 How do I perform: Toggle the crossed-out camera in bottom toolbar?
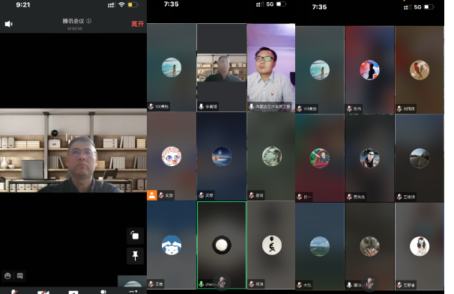point(43,292)
